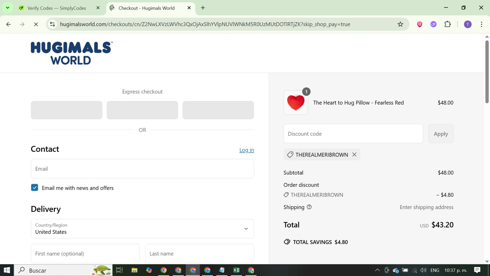The width and height of the screenshot is (490, 276).
Task: Click the Enter shipping address text
Action: (x=426, y=207)
